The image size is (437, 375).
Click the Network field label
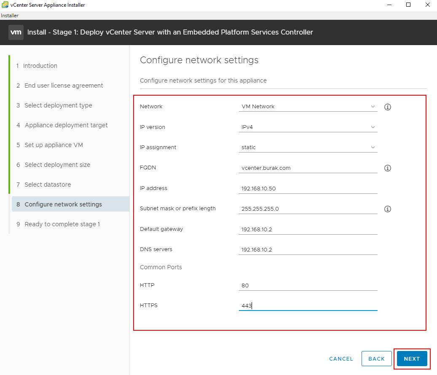pyautogui.click(x=151, y=107)
